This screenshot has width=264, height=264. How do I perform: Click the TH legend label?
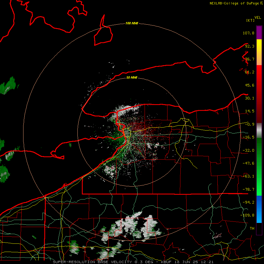click(252, 229)
